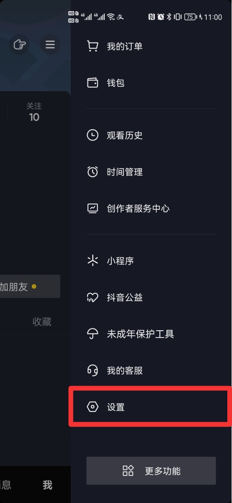Tap the hamburger menu icon at top

[50, 44]
